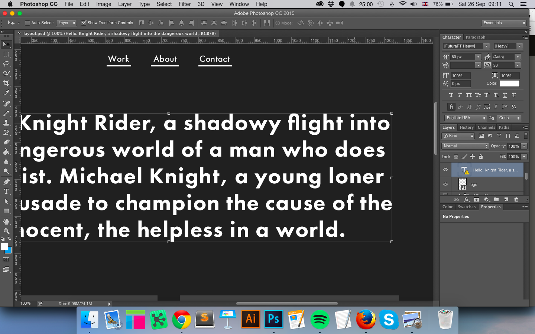Screen dimensions: 535x334
Task: Hide the Hello Knight Rider text layer
Action: 445,170
